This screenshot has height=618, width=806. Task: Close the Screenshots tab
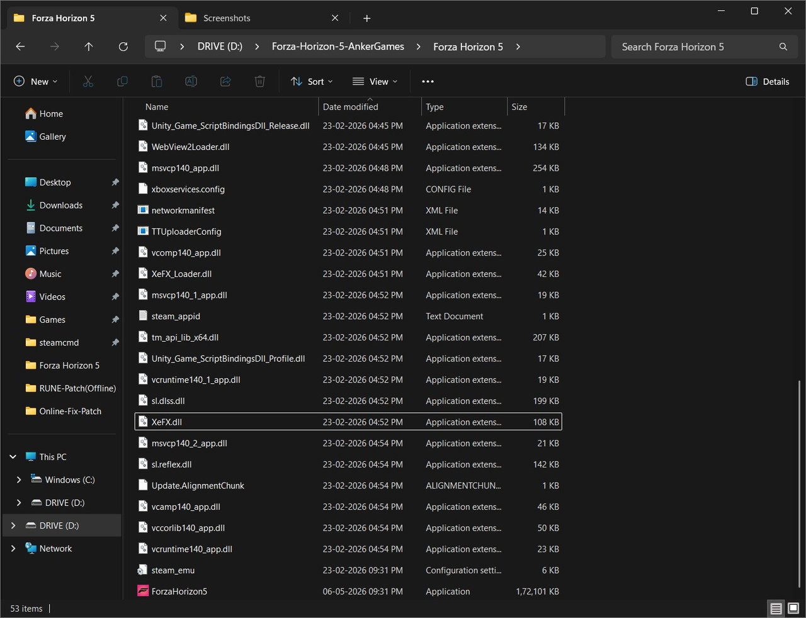pyautogui.click(x=335, y=18)
